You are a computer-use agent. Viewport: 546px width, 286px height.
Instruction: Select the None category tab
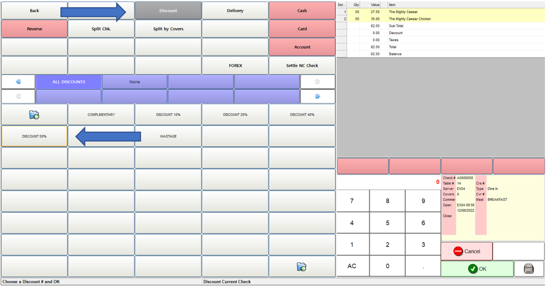135,82
